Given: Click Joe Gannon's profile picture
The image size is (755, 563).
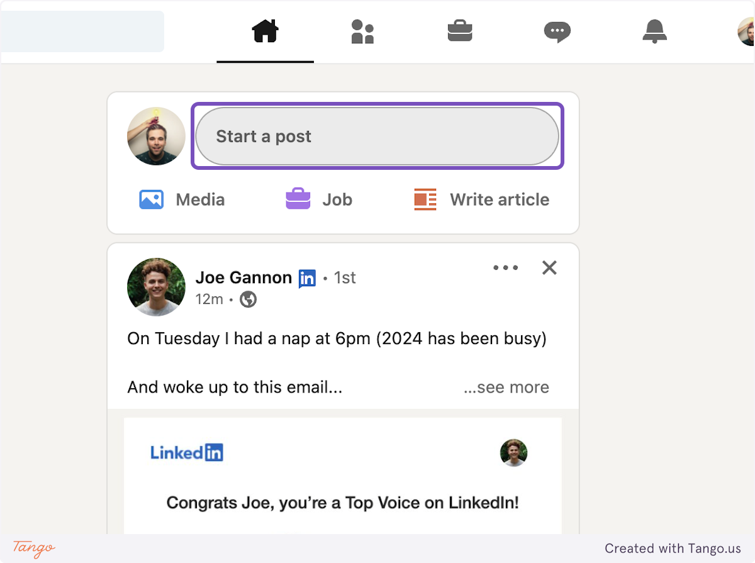Looking at the screenshot, I should [x=156, y=287].
